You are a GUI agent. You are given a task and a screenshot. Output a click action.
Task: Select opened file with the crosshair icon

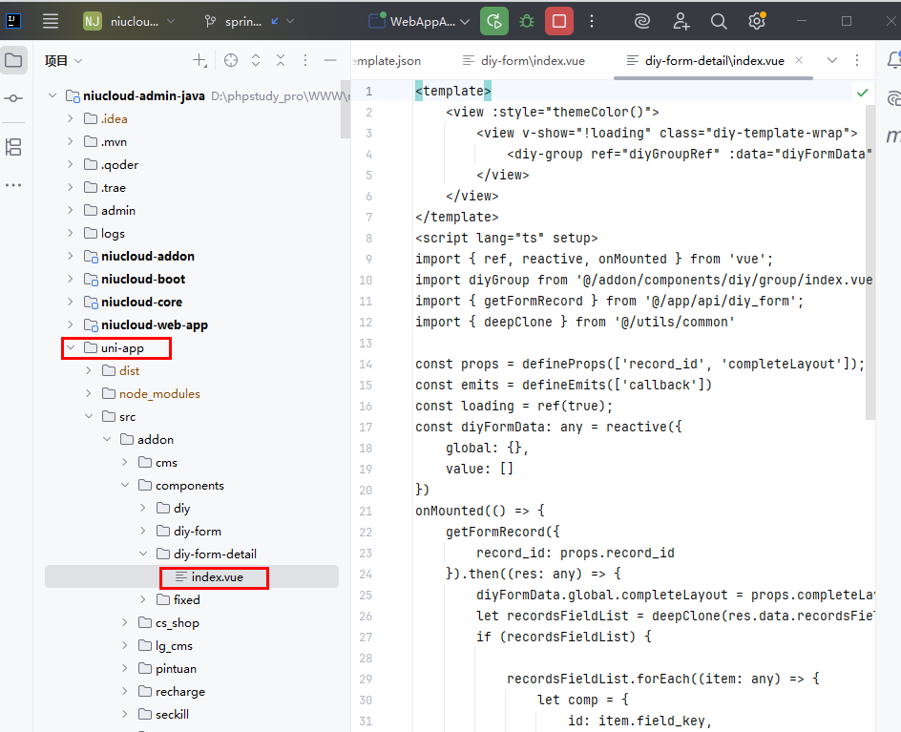pyautogui.click(x=231, y=60)
